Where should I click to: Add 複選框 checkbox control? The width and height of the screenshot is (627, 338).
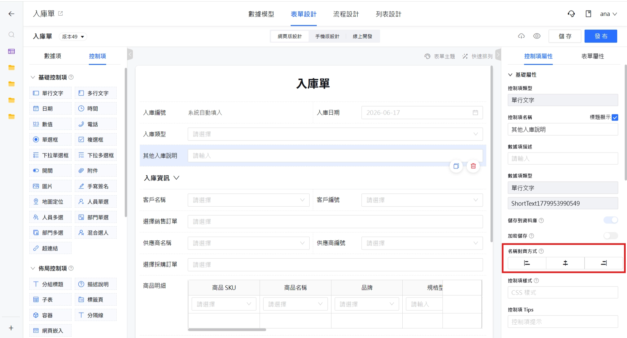pyautogui.click(x=96, y=139)
